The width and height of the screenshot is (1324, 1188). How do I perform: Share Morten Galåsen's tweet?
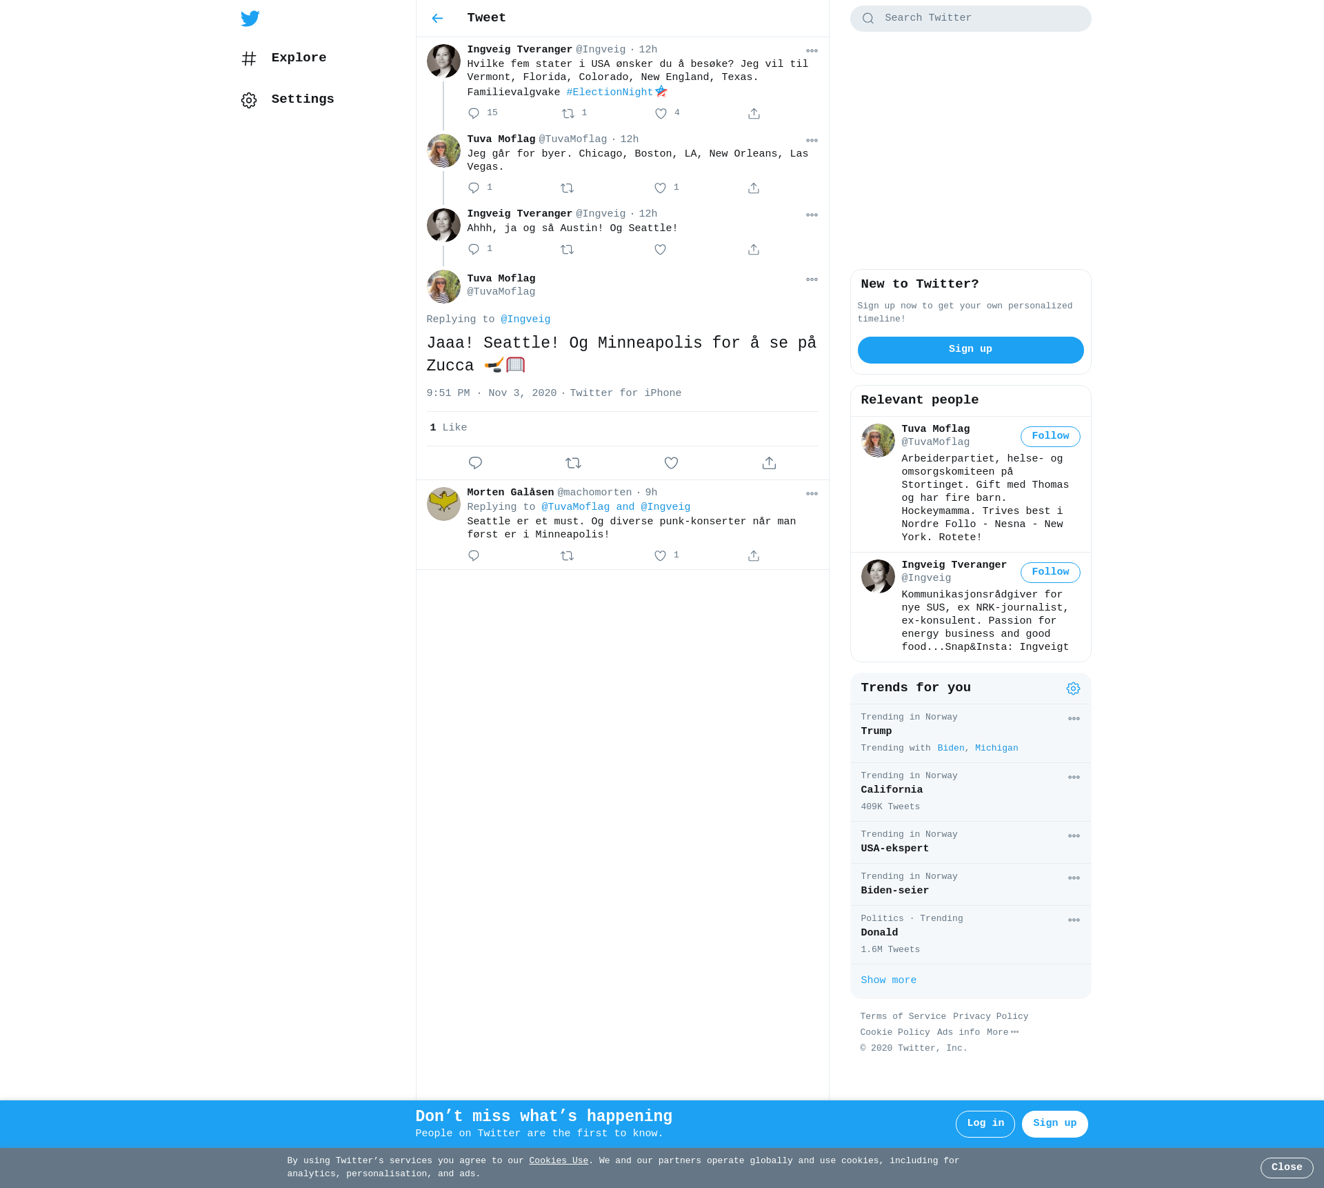[754, 555]
